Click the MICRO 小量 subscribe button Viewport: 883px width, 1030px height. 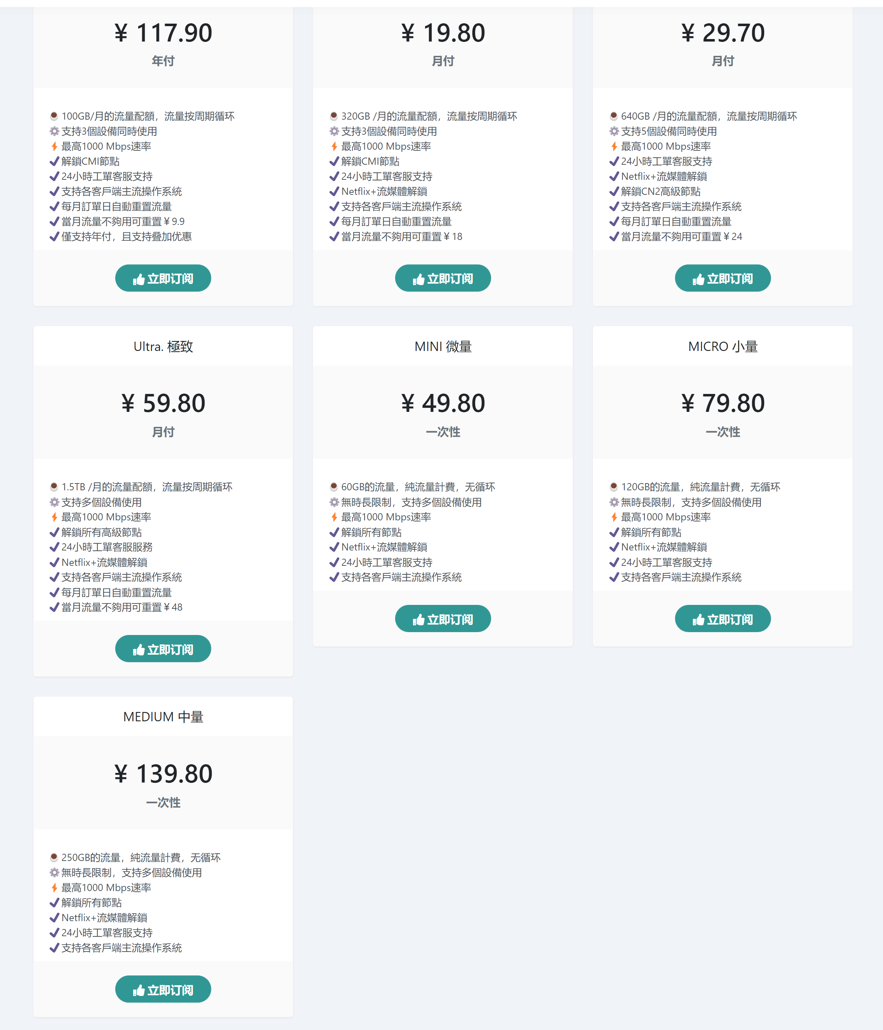click(x=723, y=619)
